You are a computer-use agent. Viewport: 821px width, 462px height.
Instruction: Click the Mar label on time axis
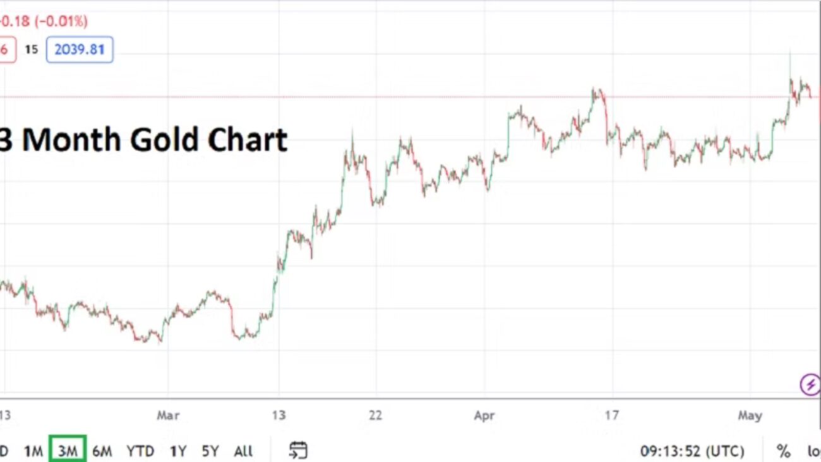click(x=168, y=415)
